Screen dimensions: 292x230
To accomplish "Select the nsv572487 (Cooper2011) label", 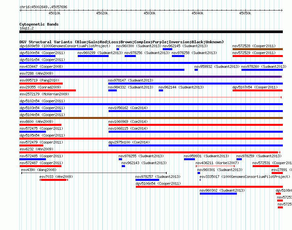I will click(41, 163).
